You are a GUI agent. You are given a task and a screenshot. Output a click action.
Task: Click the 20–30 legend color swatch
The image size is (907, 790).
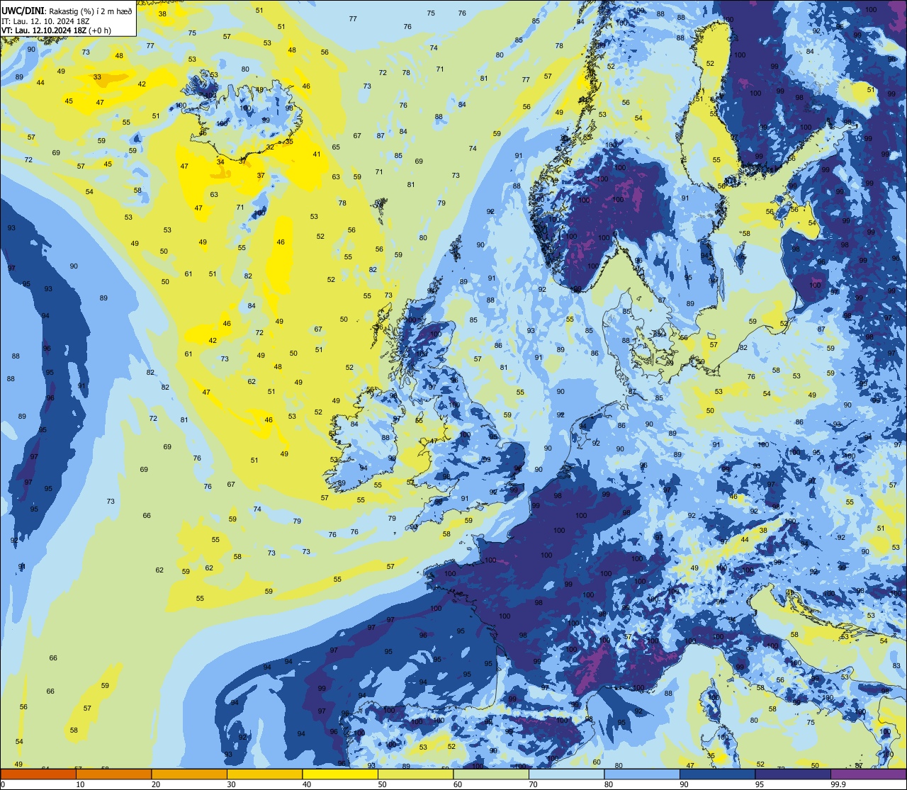coord(189,774)
